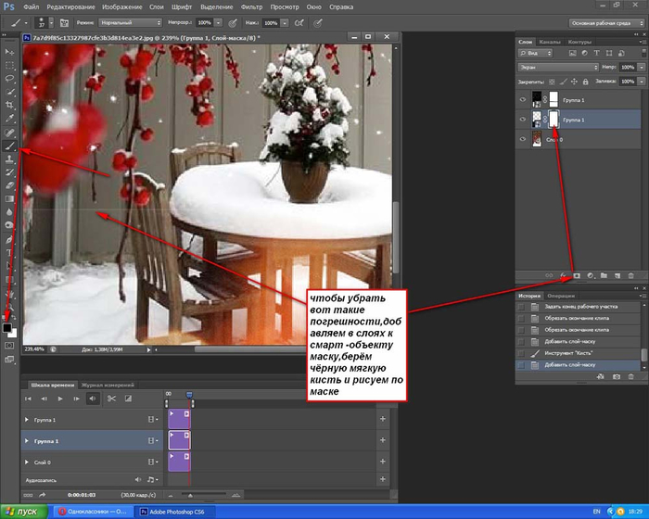The height and width of the screenshot is (519, 649).
Task: Select the Lasso tool
Action: pos(9,79)
